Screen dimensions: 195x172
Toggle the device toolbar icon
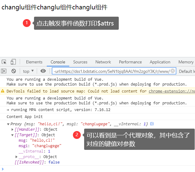click(13, 62)
